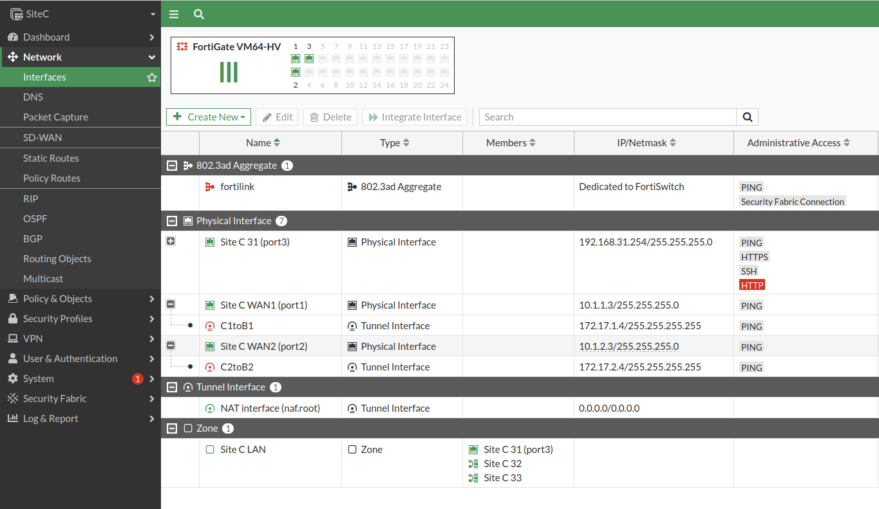
Task: Click the Policy & Objects sidebar icon
Action: click(x=12, y=299)
